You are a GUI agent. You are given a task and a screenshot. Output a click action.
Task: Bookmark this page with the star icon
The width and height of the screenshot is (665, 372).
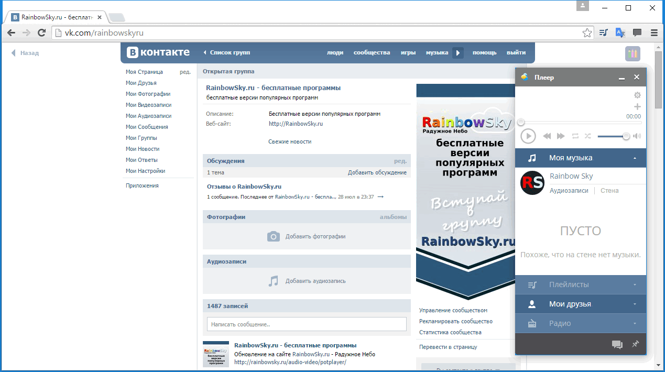coord(587,33)
